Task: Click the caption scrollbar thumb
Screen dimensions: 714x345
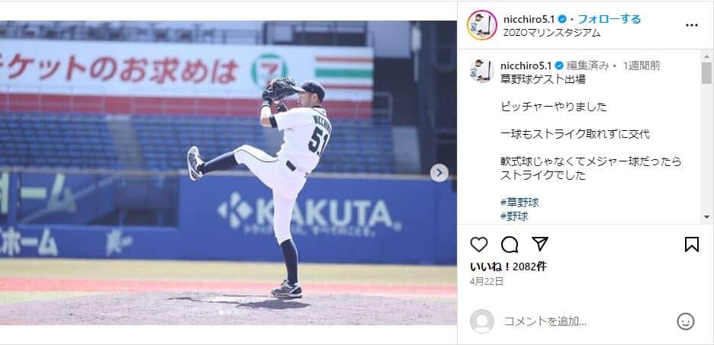Action: tap(706, 74)
